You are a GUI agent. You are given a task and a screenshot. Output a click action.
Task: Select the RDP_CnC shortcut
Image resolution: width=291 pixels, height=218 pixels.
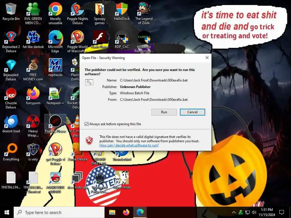tap(122, 39)
